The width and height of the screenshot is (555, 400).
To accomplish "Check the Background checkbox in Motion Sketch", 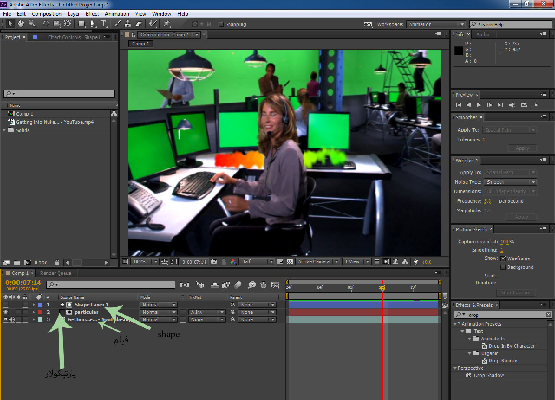I will tap(503, 267).
